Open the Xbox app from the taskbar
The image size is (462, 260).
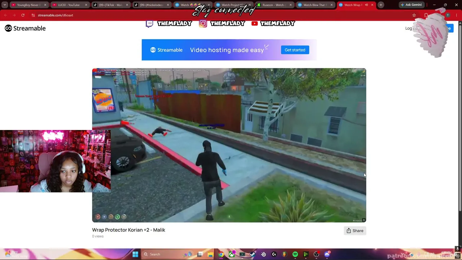click(232, 254)
